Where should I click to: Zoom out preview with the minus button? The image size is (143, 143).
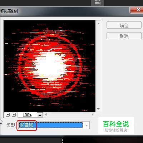(x=8, y=115)
